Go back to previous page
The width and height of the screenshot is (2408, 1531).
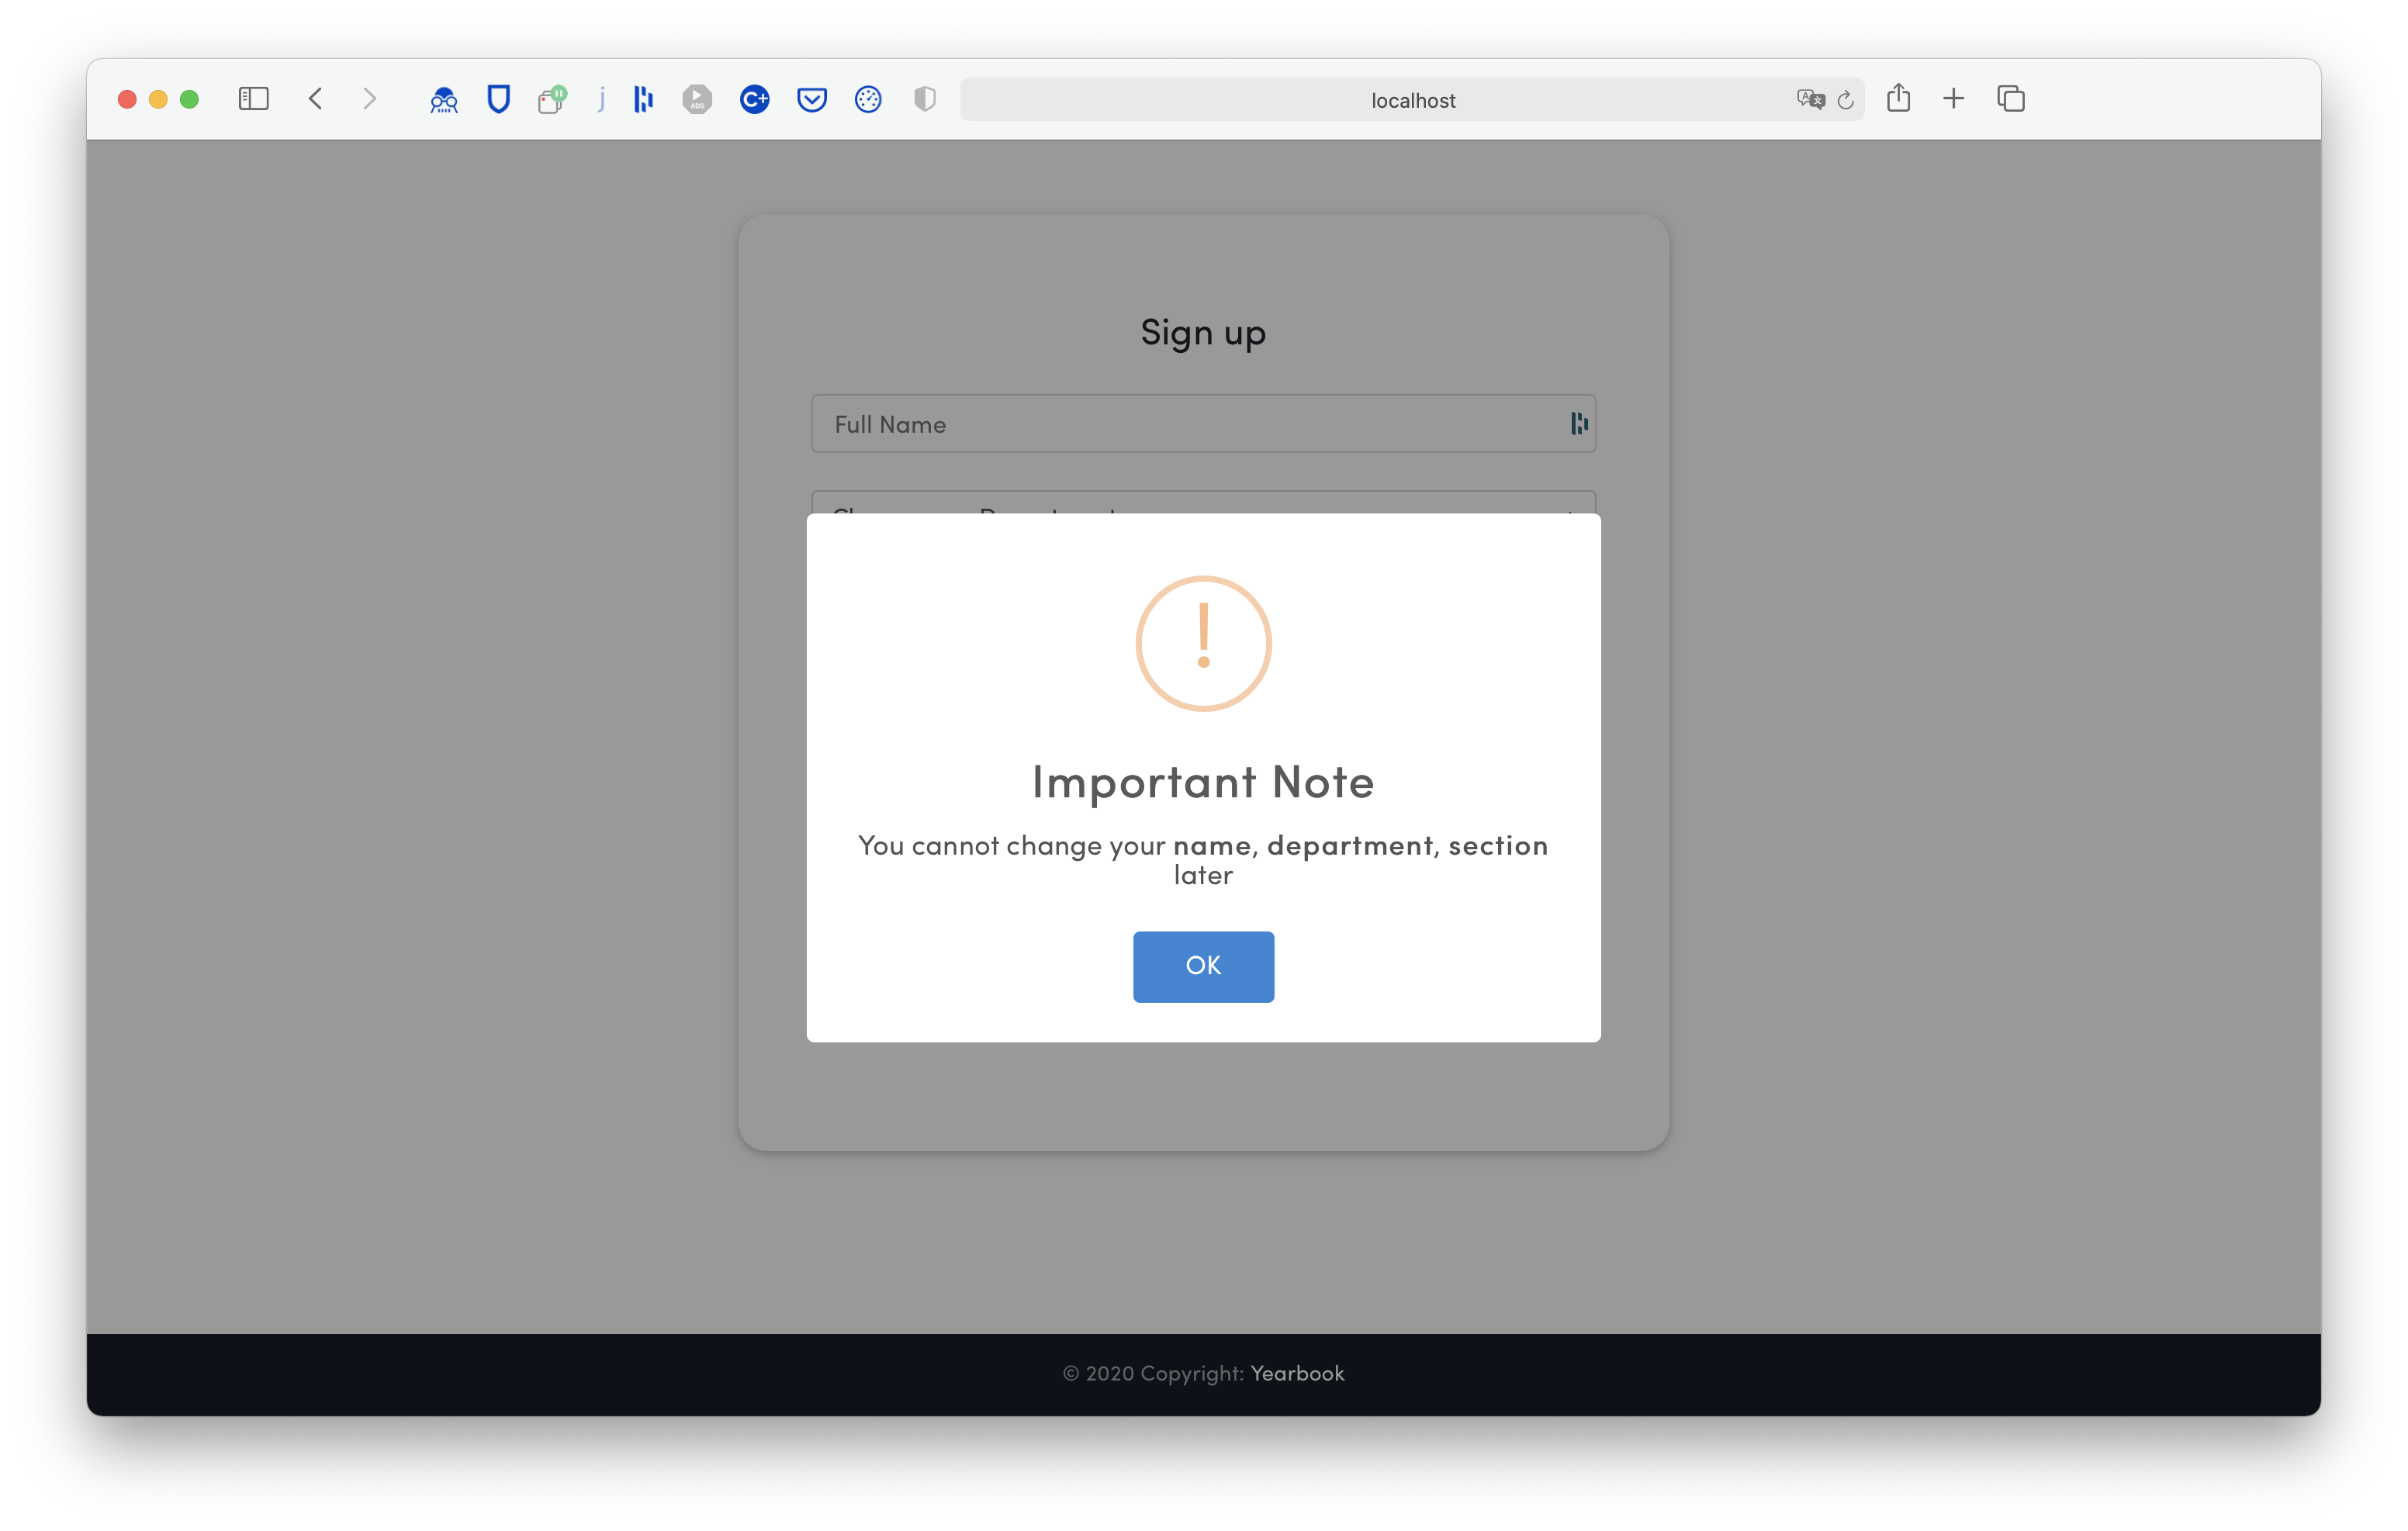coord(316,98)
